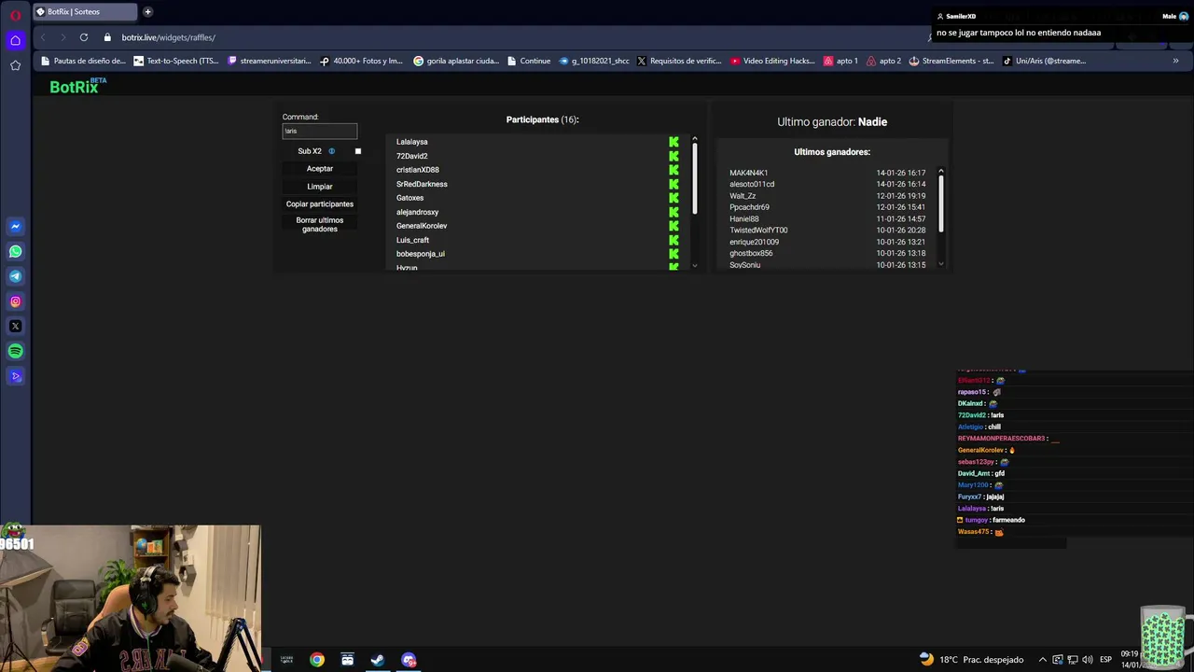Click past winner ghostbox856
Image resolution: width=1194 pixels, height=672 pixels.
pos(751,253)
